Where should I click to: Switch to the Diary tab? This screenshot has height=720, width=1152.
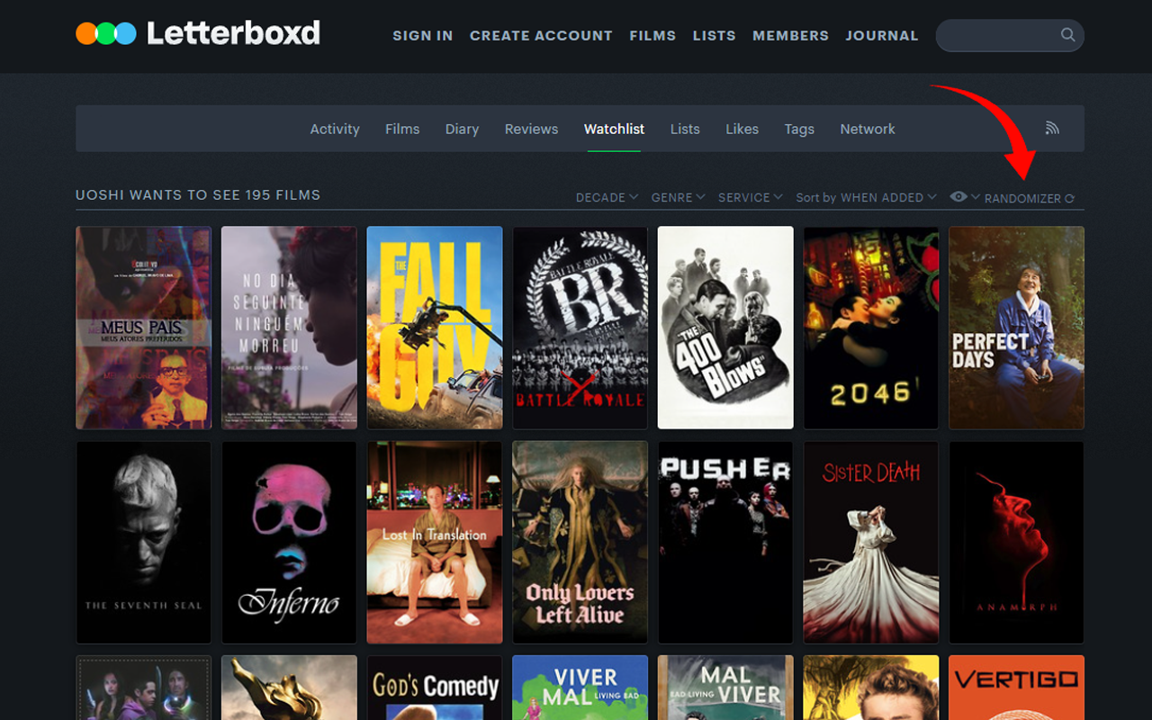[462, 129]
